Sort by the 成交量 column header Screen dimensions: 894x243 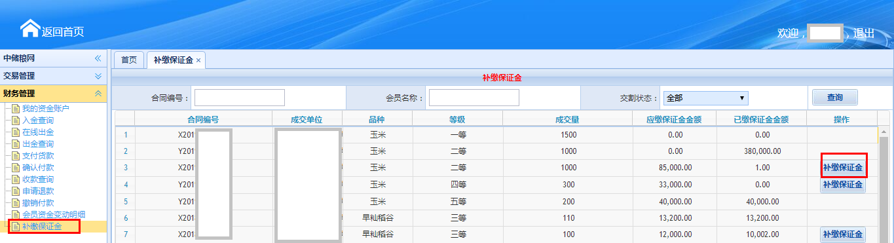(x=568, y=119)
